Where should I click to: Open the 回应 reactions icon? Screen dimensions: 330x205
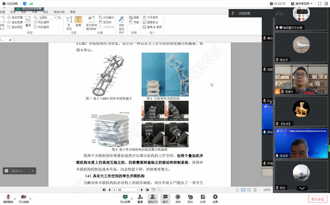pyautogui.click(x=190, y=199)
